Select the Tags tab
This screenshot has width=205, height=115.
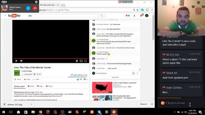(x=40, y=86)
